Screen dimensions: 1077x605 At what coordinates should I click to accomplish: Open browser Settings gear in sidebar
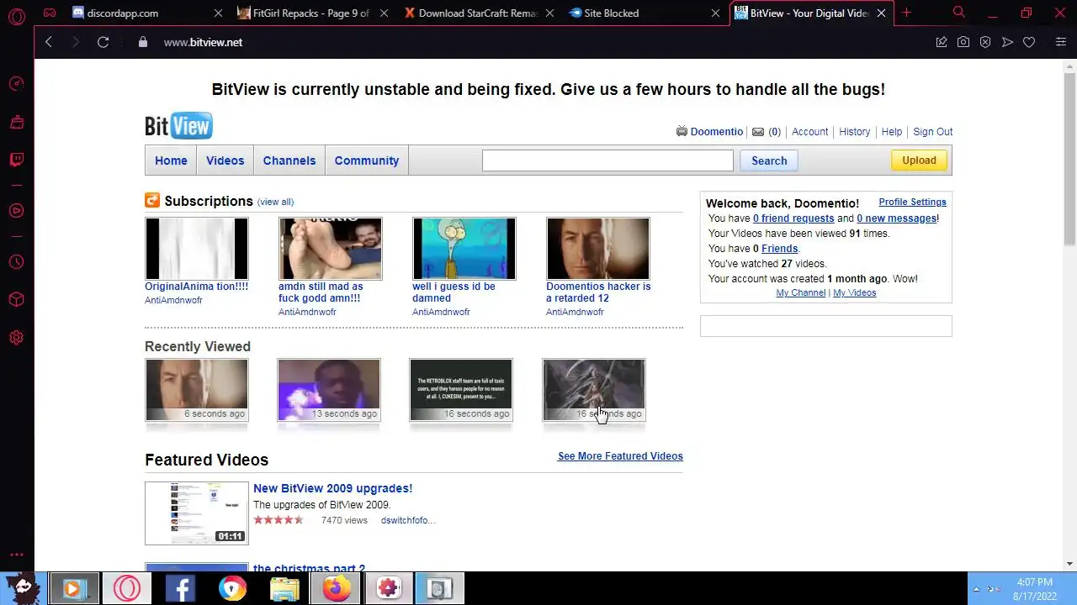pos(16,338)
